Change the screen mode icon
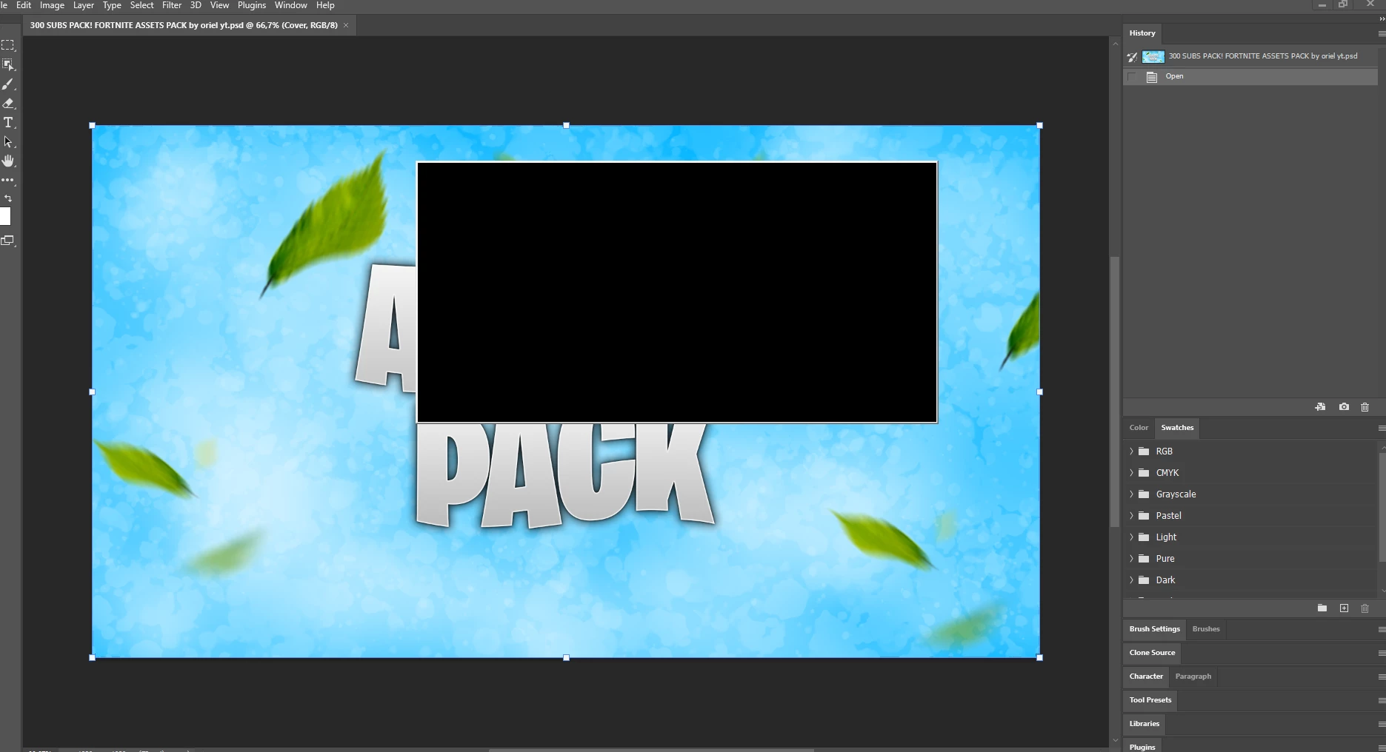Image resolution: width=1386 pixels, height=752 pixels. point(8,241)
